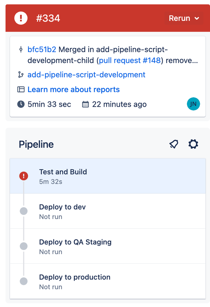The height and width of the screenshot is (307, 210).
Task: Select the Deploy to production step
Action: tap(108, 281)
